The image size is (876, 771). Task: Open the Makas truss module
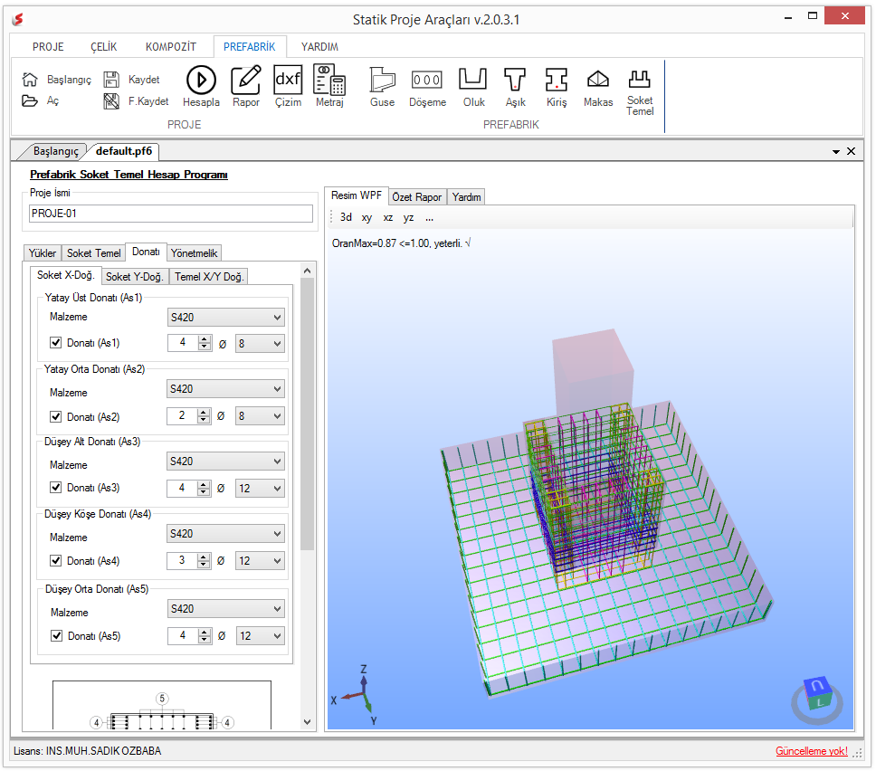coord(598,80)
